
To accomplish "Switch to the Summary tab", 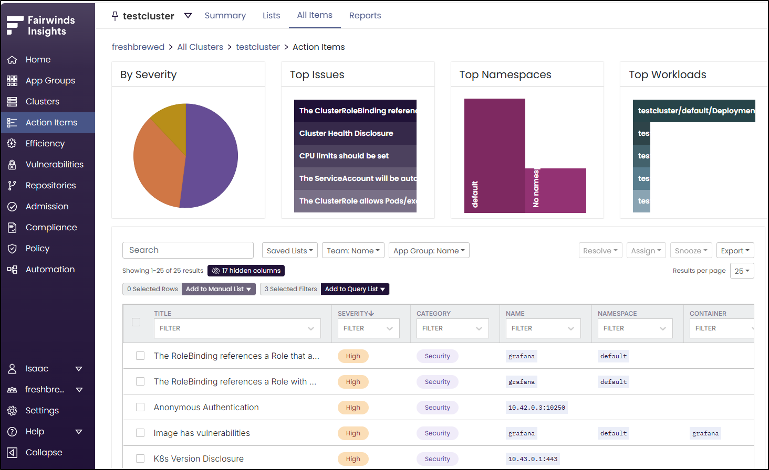I will point(225,16).
